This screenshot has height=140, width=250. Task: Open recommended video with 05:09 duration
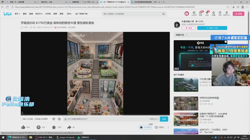[x=186, y=85]
